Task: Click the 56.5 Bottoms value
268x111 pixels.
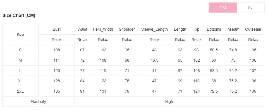Action: 214,50
